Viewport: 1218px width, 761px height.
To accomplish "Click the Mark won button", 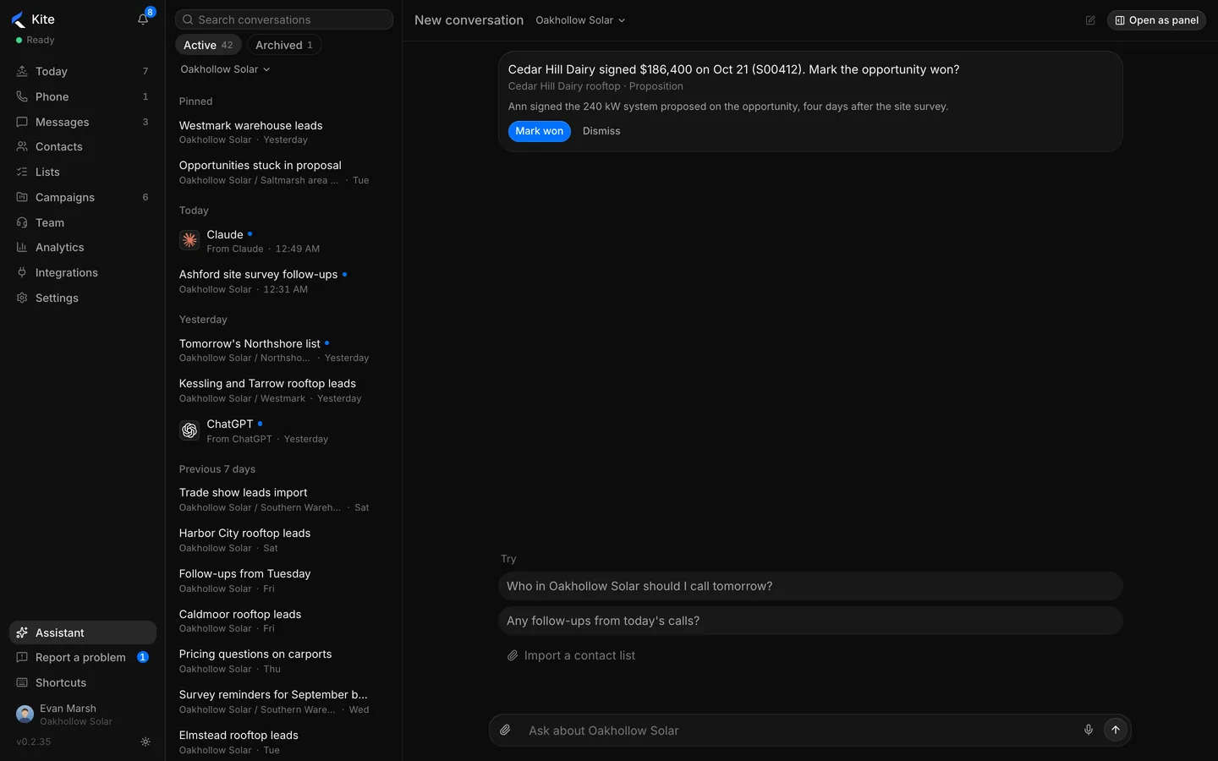I will [x=540, y=131].
